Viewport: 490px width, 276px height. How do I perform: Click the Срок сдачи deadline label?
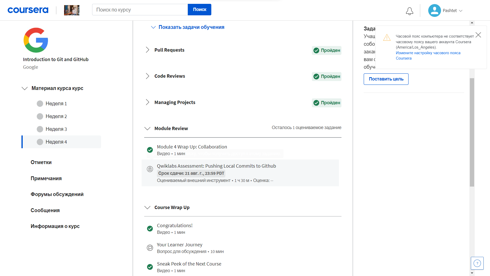click(x=191, y=173)
